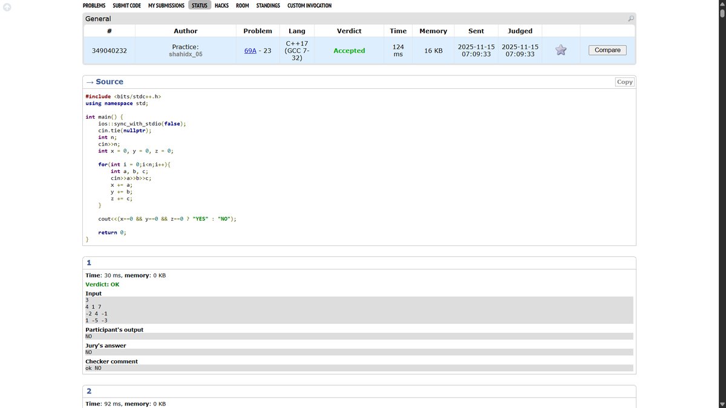Click the Jury's answer label

pyautogui.click(x=106, y=345)
